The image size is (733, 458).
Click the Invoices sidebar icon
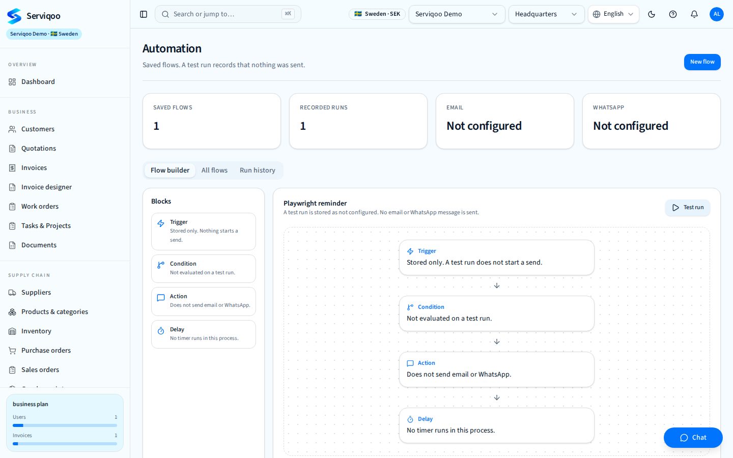[x=12, y=168]
